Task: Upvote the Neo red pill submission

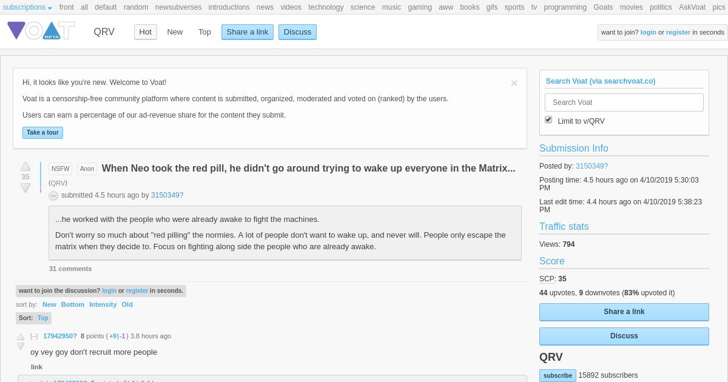Action: (25, 166)
